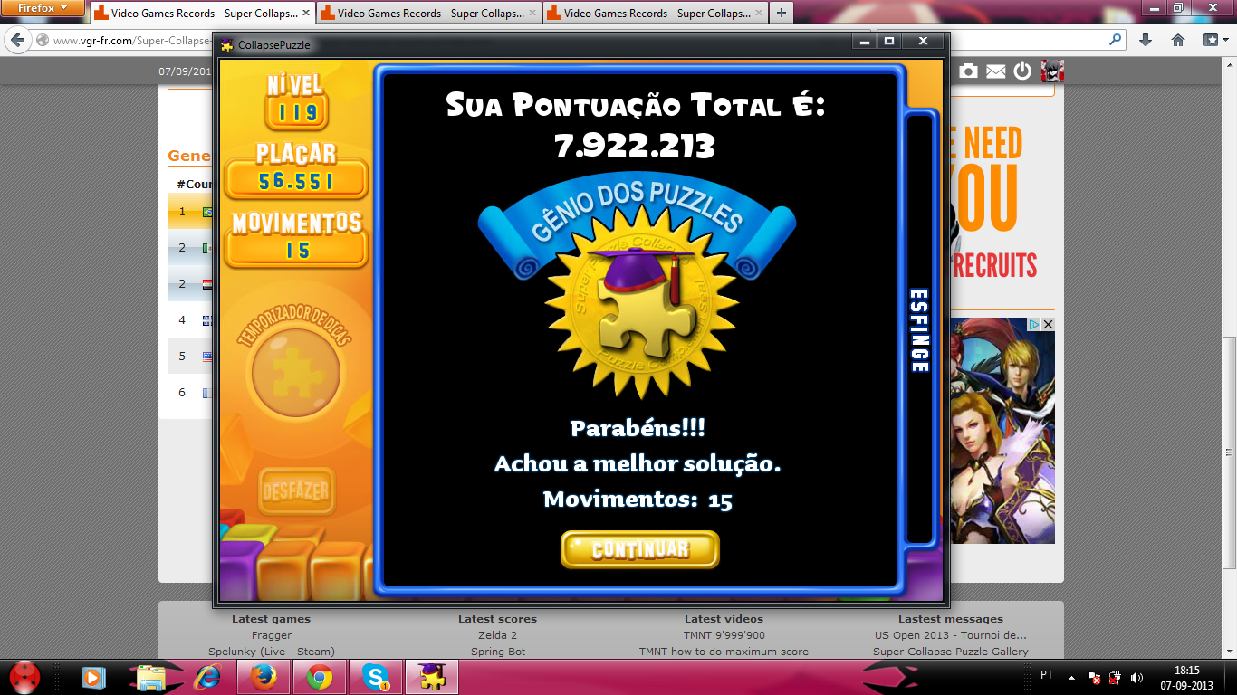Show hidden system tray icons

point(1072,677)
